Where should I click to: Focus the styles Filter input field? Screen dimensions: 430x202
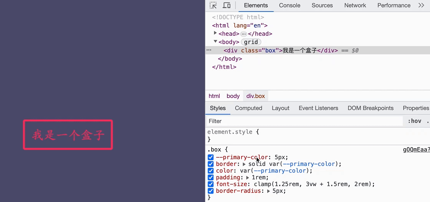(304, 121)
